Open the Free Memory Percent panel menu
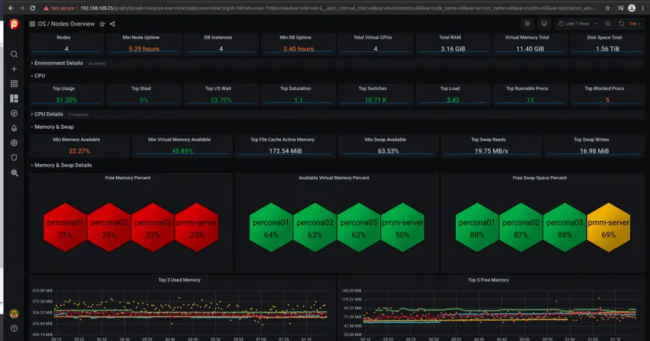The image size is (650, 341). 128,178
